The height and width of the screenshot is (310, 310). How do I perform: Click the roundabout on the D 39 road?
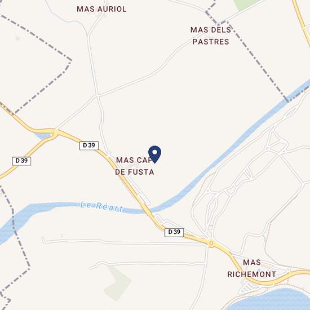tap(211, 243)
